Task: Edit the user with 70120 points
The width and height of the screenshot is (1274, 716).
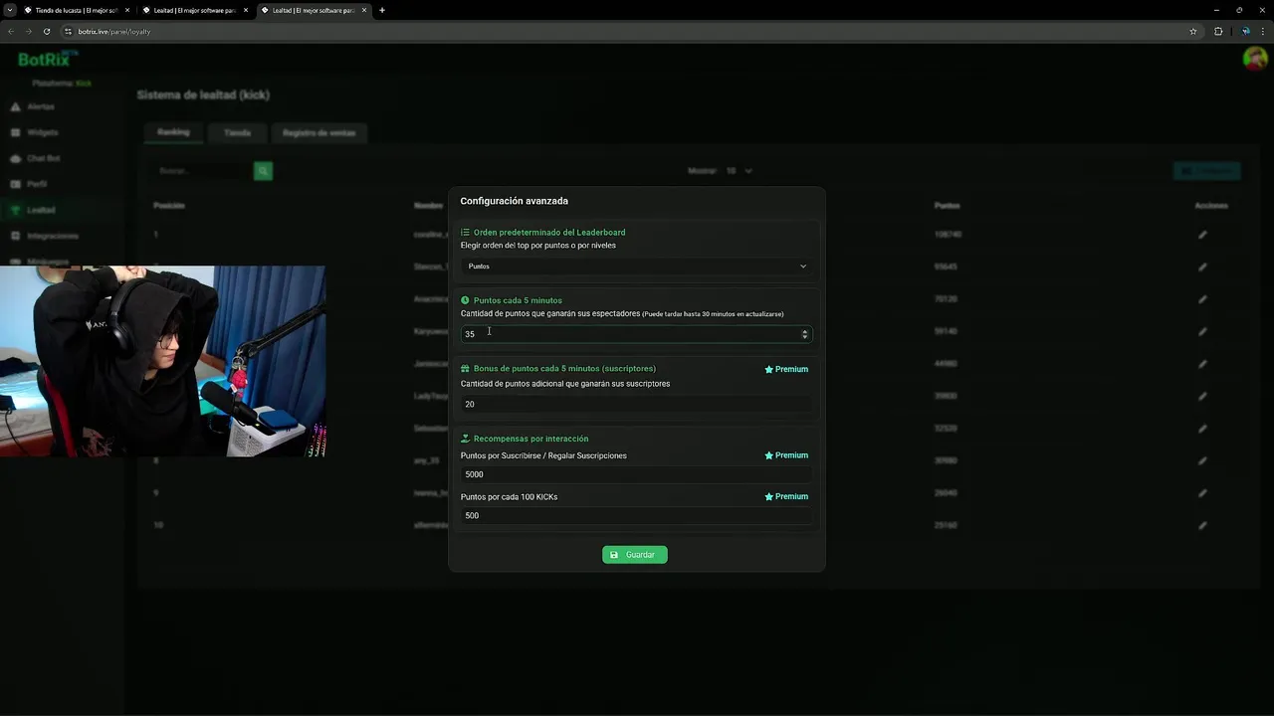Action: pyautogui.click(x=1202, y=299)
